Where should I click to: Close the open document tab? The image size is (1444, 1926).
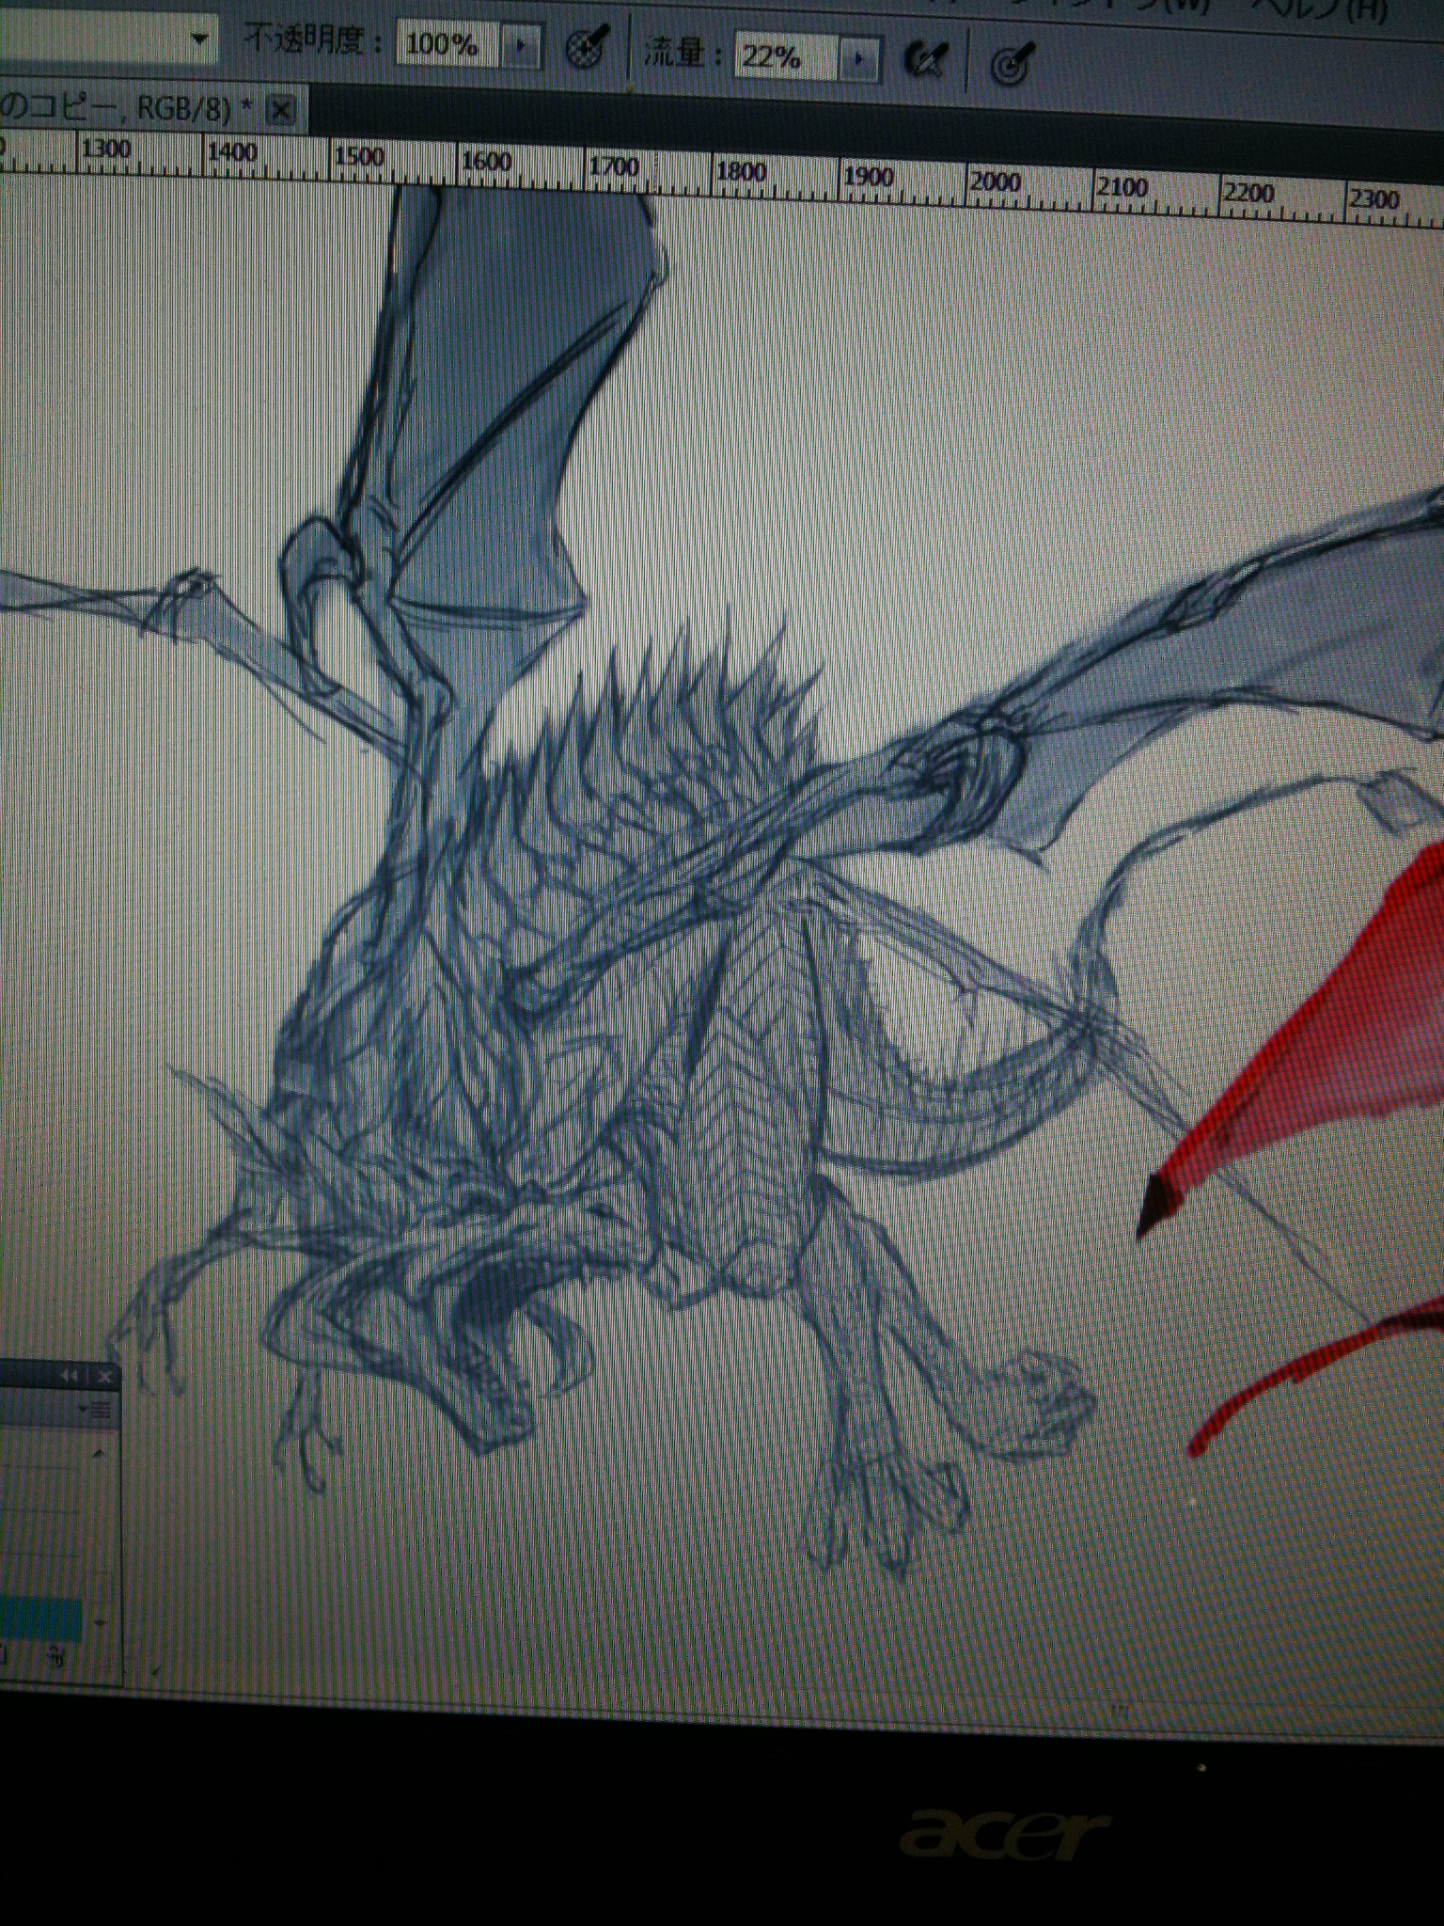280,110
